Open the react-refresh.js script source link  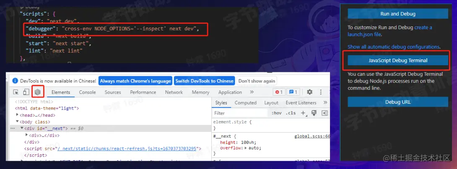pyautogui.click(x=127, y=149)
